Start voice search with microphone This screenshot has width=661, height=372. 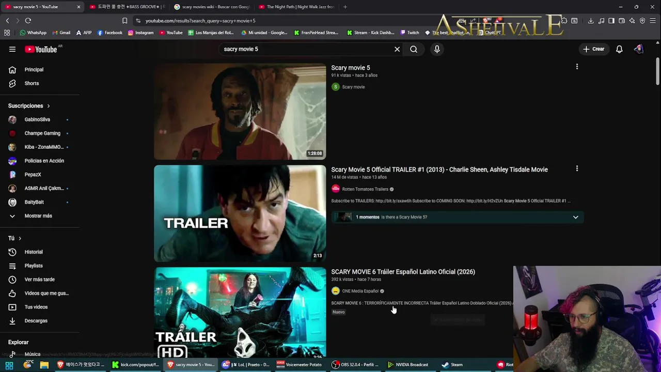437,49
